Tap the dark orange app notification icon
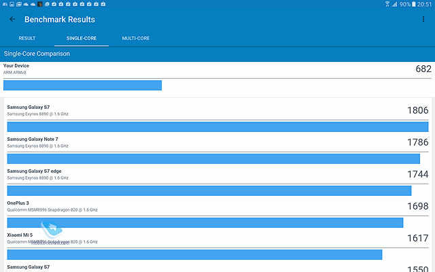The width and height of the screenshot is (435, 272). click(x=40, y=4)
